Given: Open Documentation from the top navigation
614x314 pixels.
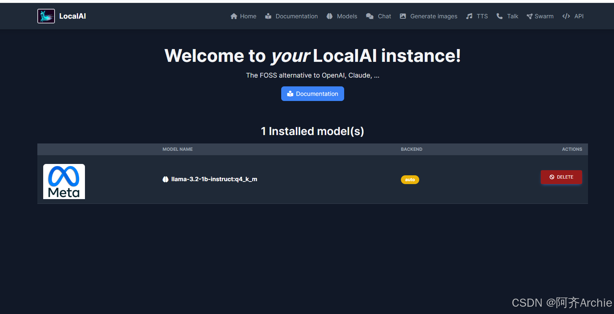Looking at the screenshot, I should [x=291, y=16].
